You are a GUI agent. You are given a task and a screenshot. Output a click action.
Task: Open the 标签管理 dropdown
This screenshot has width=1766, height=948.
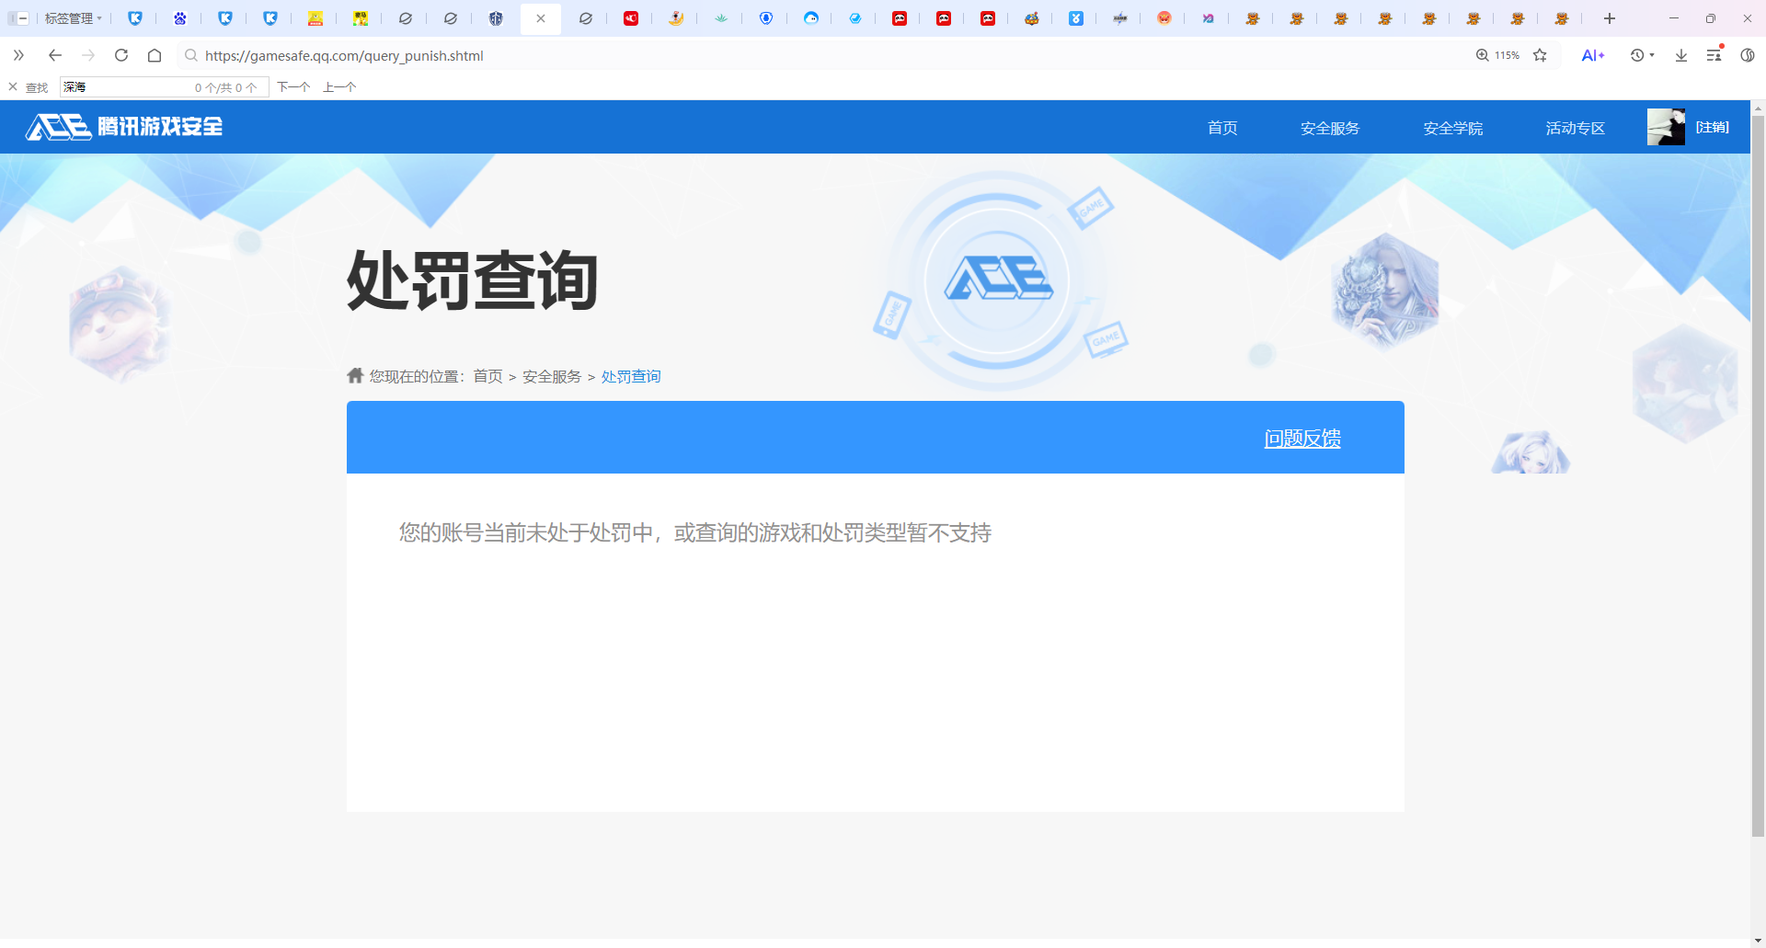click(x=72, y=18)
